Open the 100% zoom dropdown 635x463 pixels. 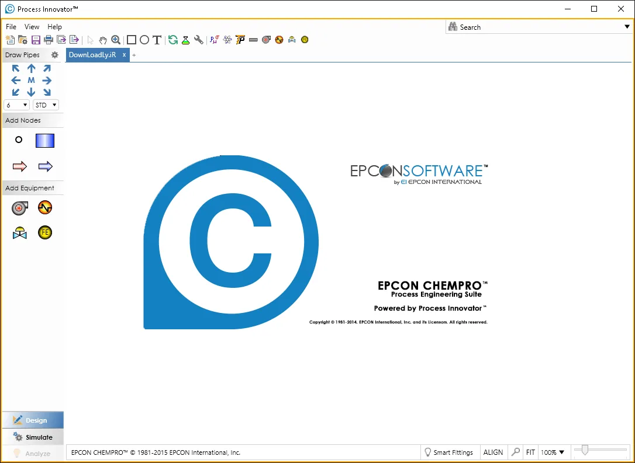click(x=553, y=452)
